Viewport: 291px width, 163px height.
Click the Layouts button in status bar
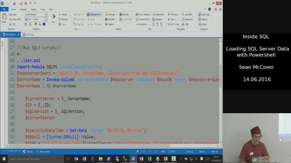[x=27, y=152]
